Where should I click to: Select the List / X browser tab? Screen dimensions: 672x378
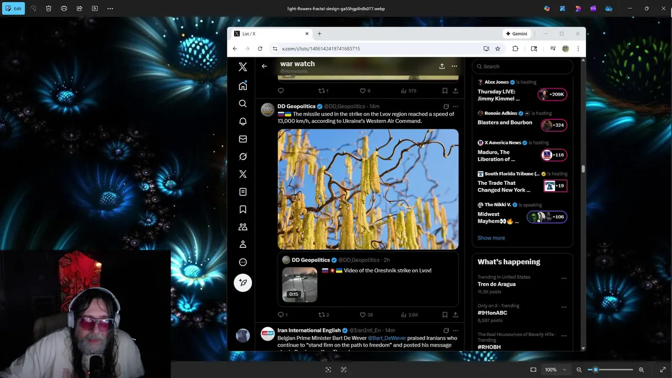(271, 34)
